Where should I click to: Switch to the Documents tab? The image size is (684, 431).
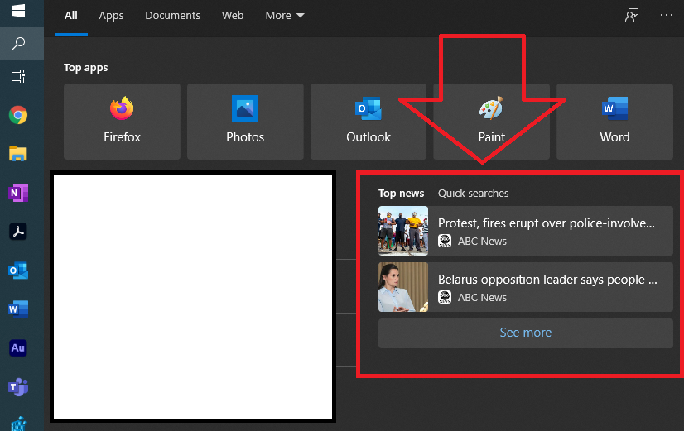pos(173,15)
